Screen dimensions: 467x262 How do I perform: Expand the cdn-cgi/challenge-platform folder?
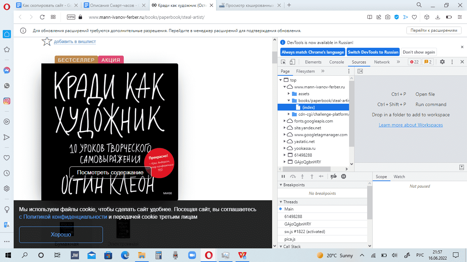tap(289, 114)
